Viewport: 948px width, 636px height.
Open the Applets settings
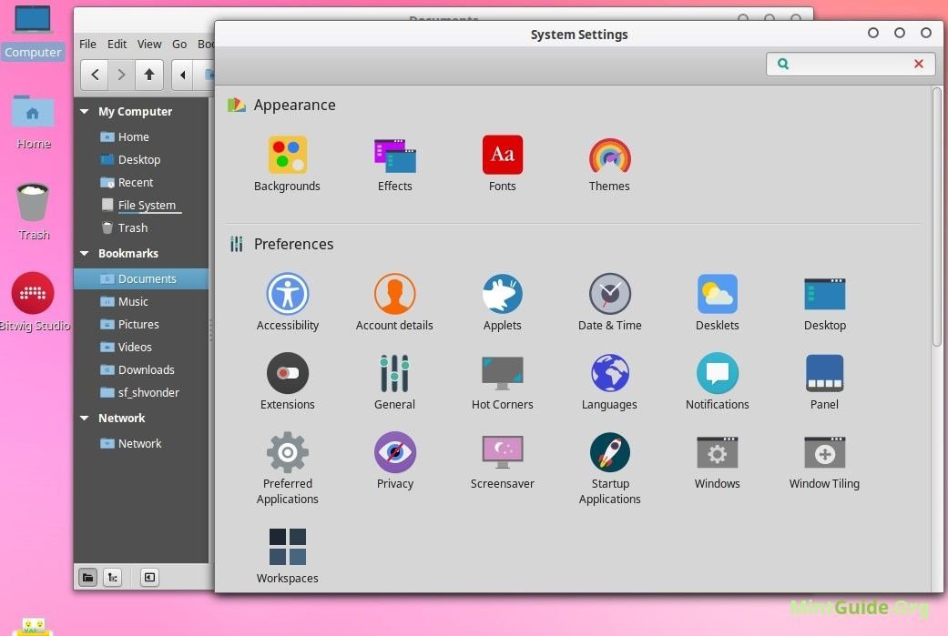tap(502, 293)
